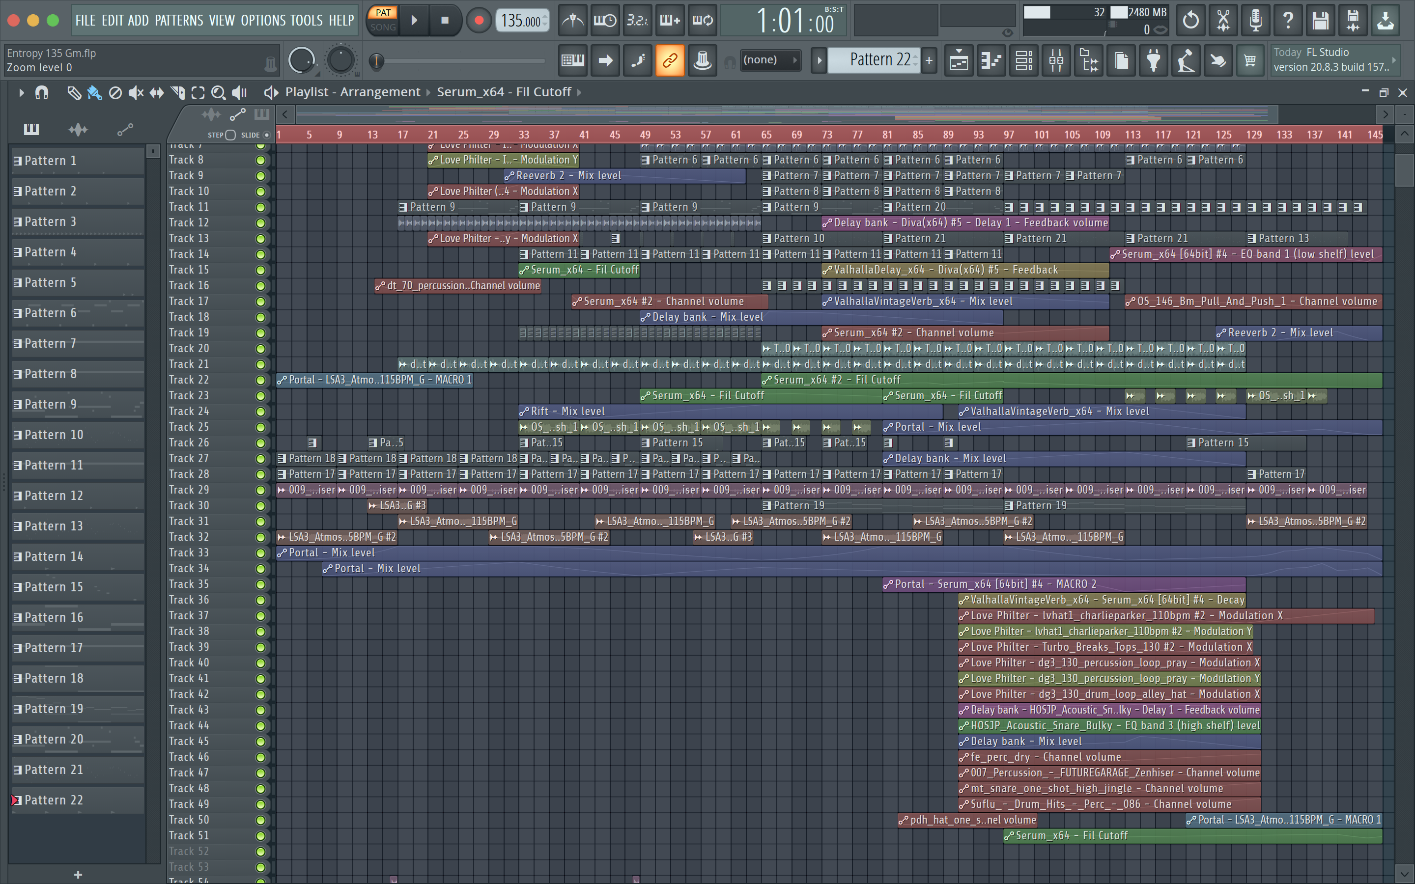Toggle the snap magnet icon

[x=41, y=92]
